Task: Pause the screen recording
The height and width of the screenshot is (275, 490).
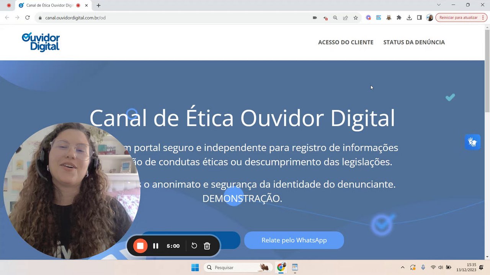Action: click(x=155, y=246)
